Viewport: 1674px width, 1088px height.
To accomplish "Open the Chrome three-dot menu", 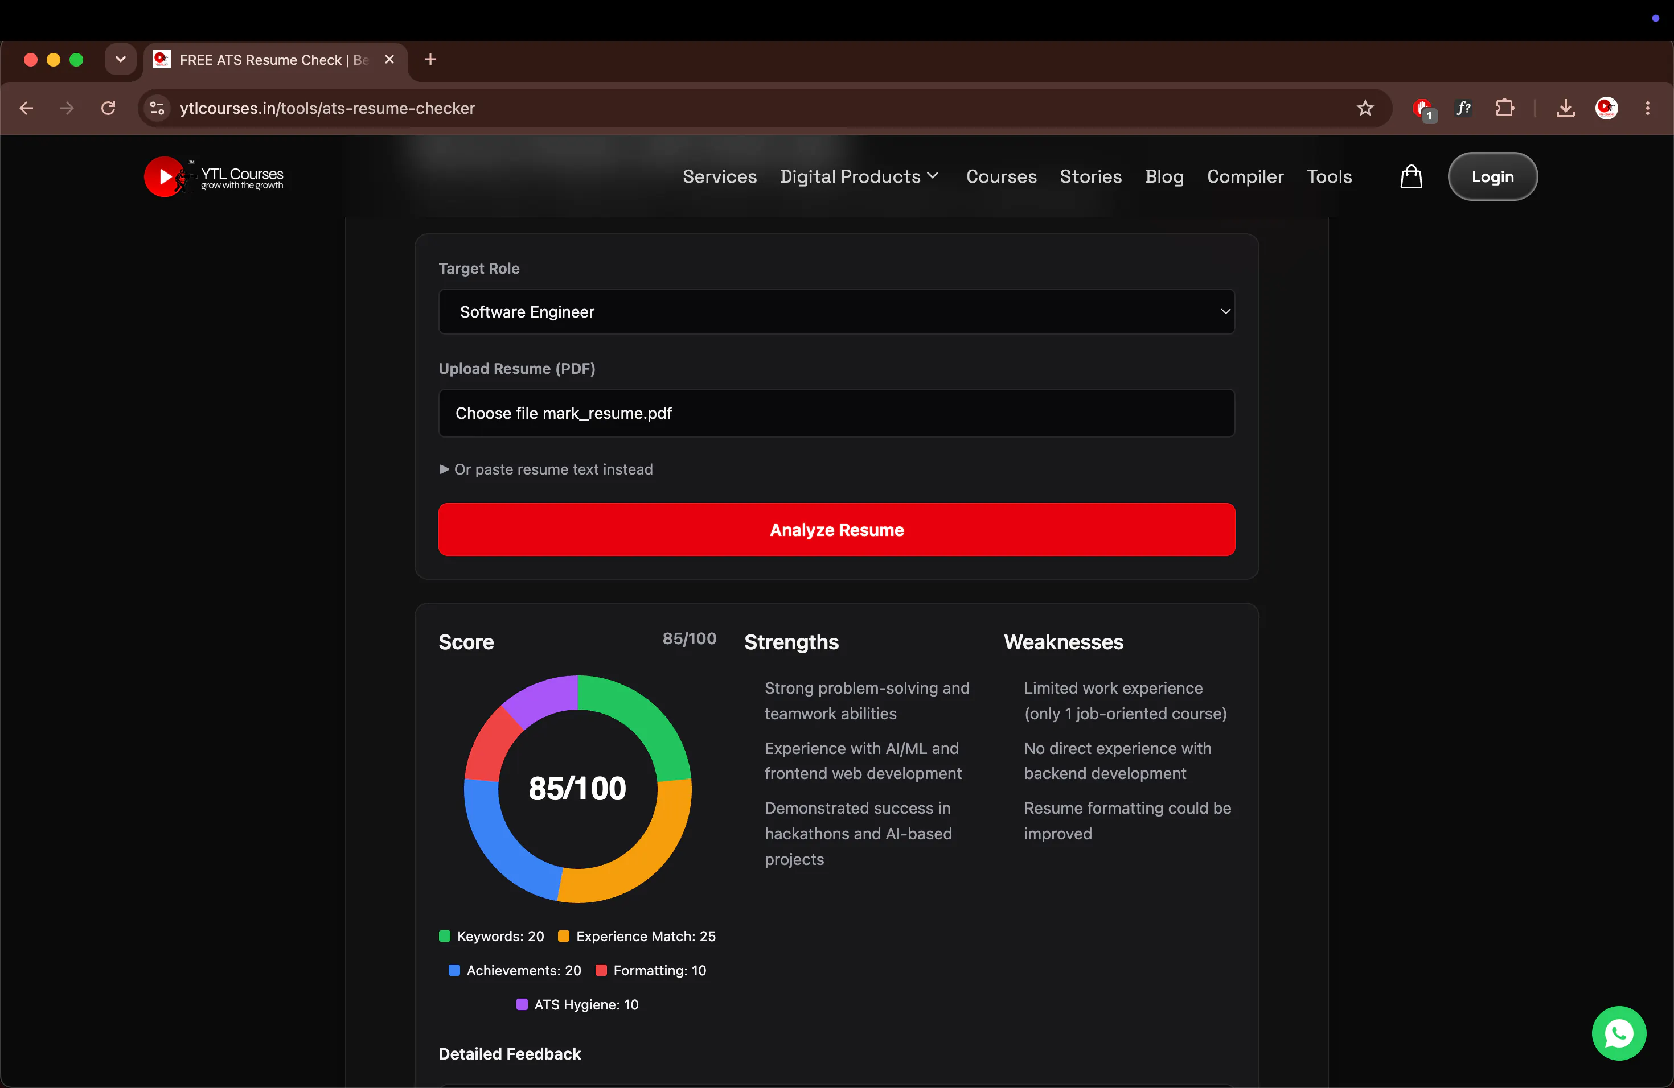I will (1648, 108).
